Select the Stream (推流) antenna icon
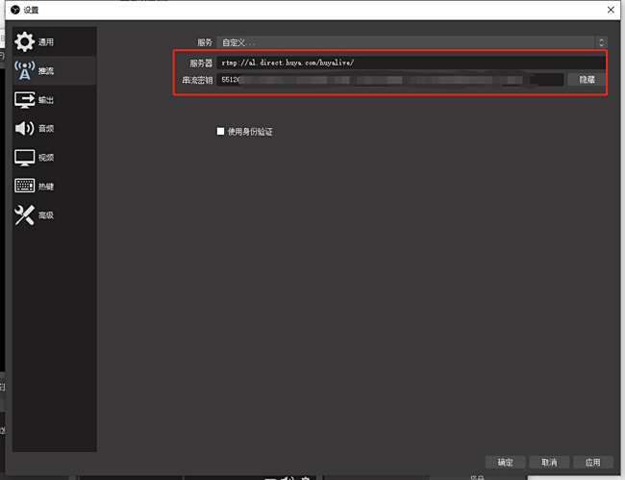Screen dimensions: 625x480 tap(24, 70)
